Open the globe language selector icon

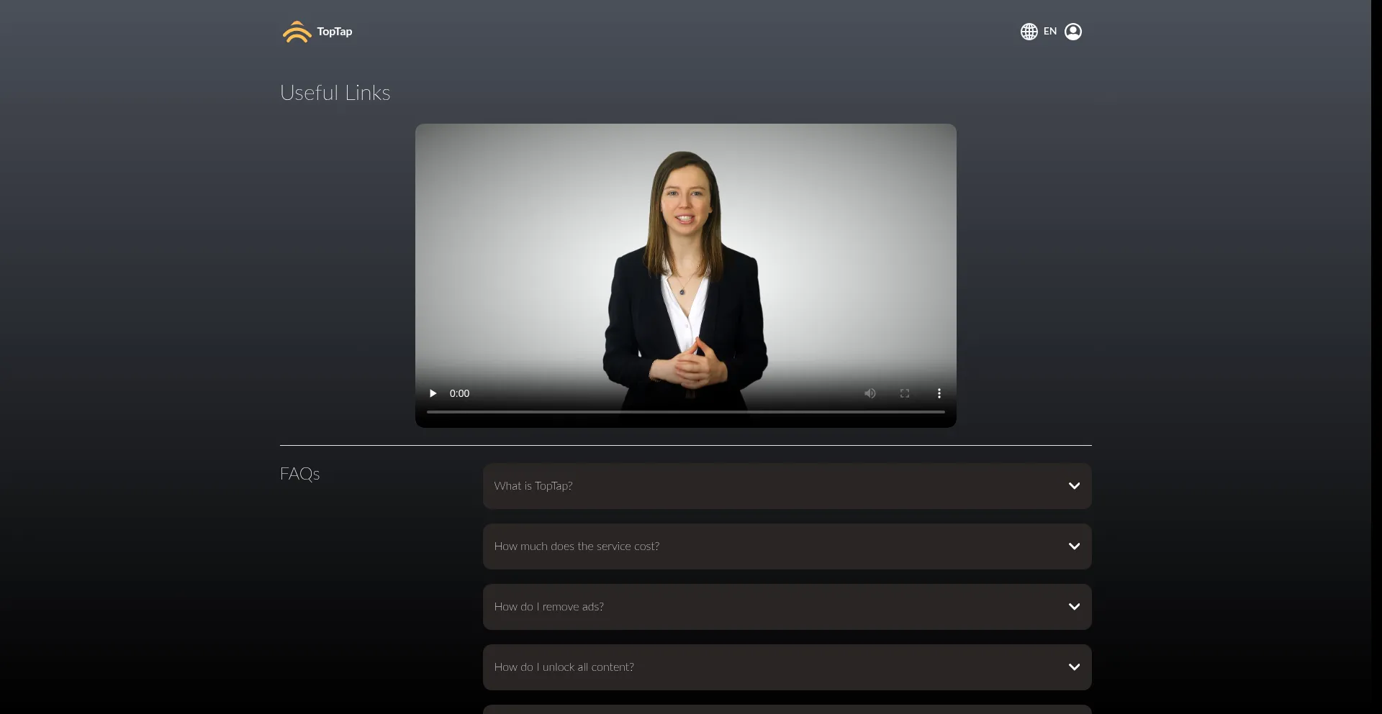[x=1029, y=32]
